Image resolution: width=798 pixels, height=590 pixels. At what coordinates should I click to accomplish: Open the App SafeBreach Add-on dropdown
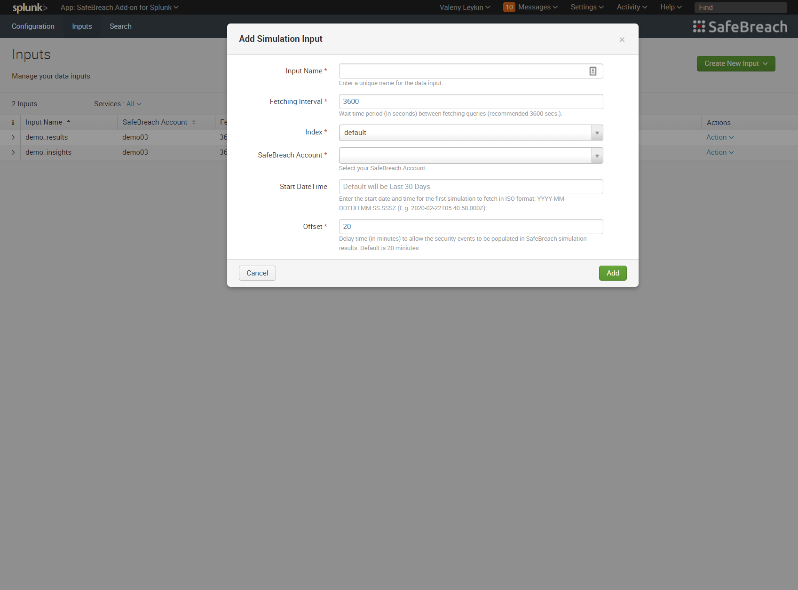[119, 8]
